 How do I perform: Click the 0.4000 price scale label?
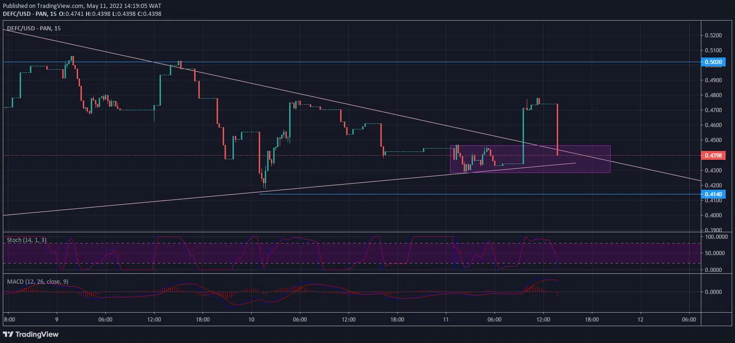[713, 215]
